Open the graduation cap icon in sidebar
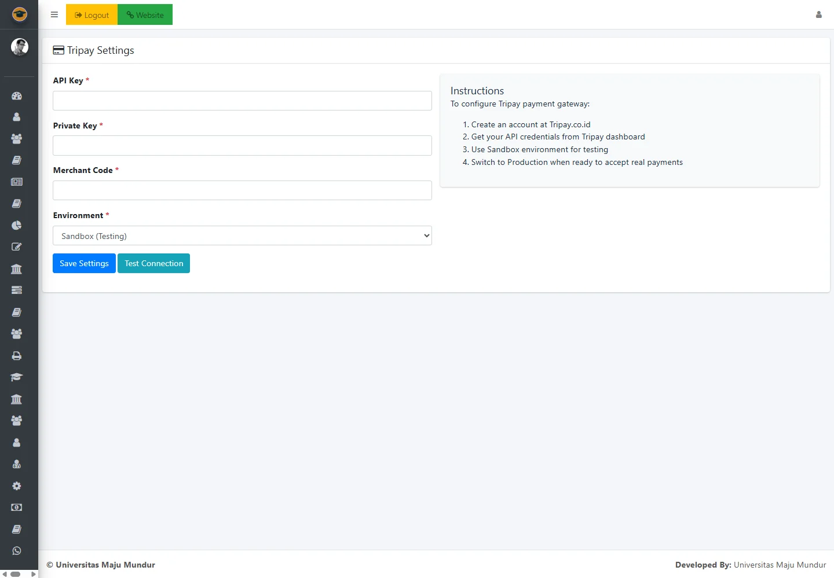Image resolution: width=834 pixels, height=578 pixels. pyautogui.click(x=17, y=377)
